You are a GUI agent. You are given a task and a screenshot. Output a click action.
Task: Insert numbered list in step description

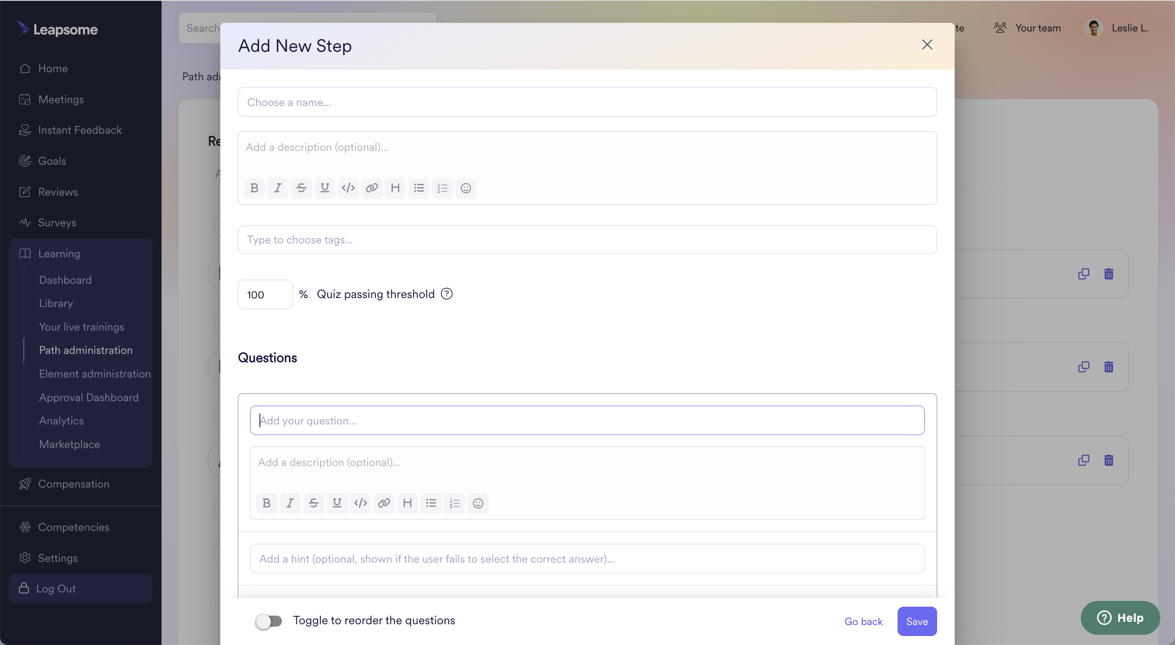tap(442, 188)
